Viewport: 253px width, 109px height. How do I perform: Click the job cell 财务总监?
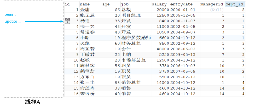click(x=136, y=44)
